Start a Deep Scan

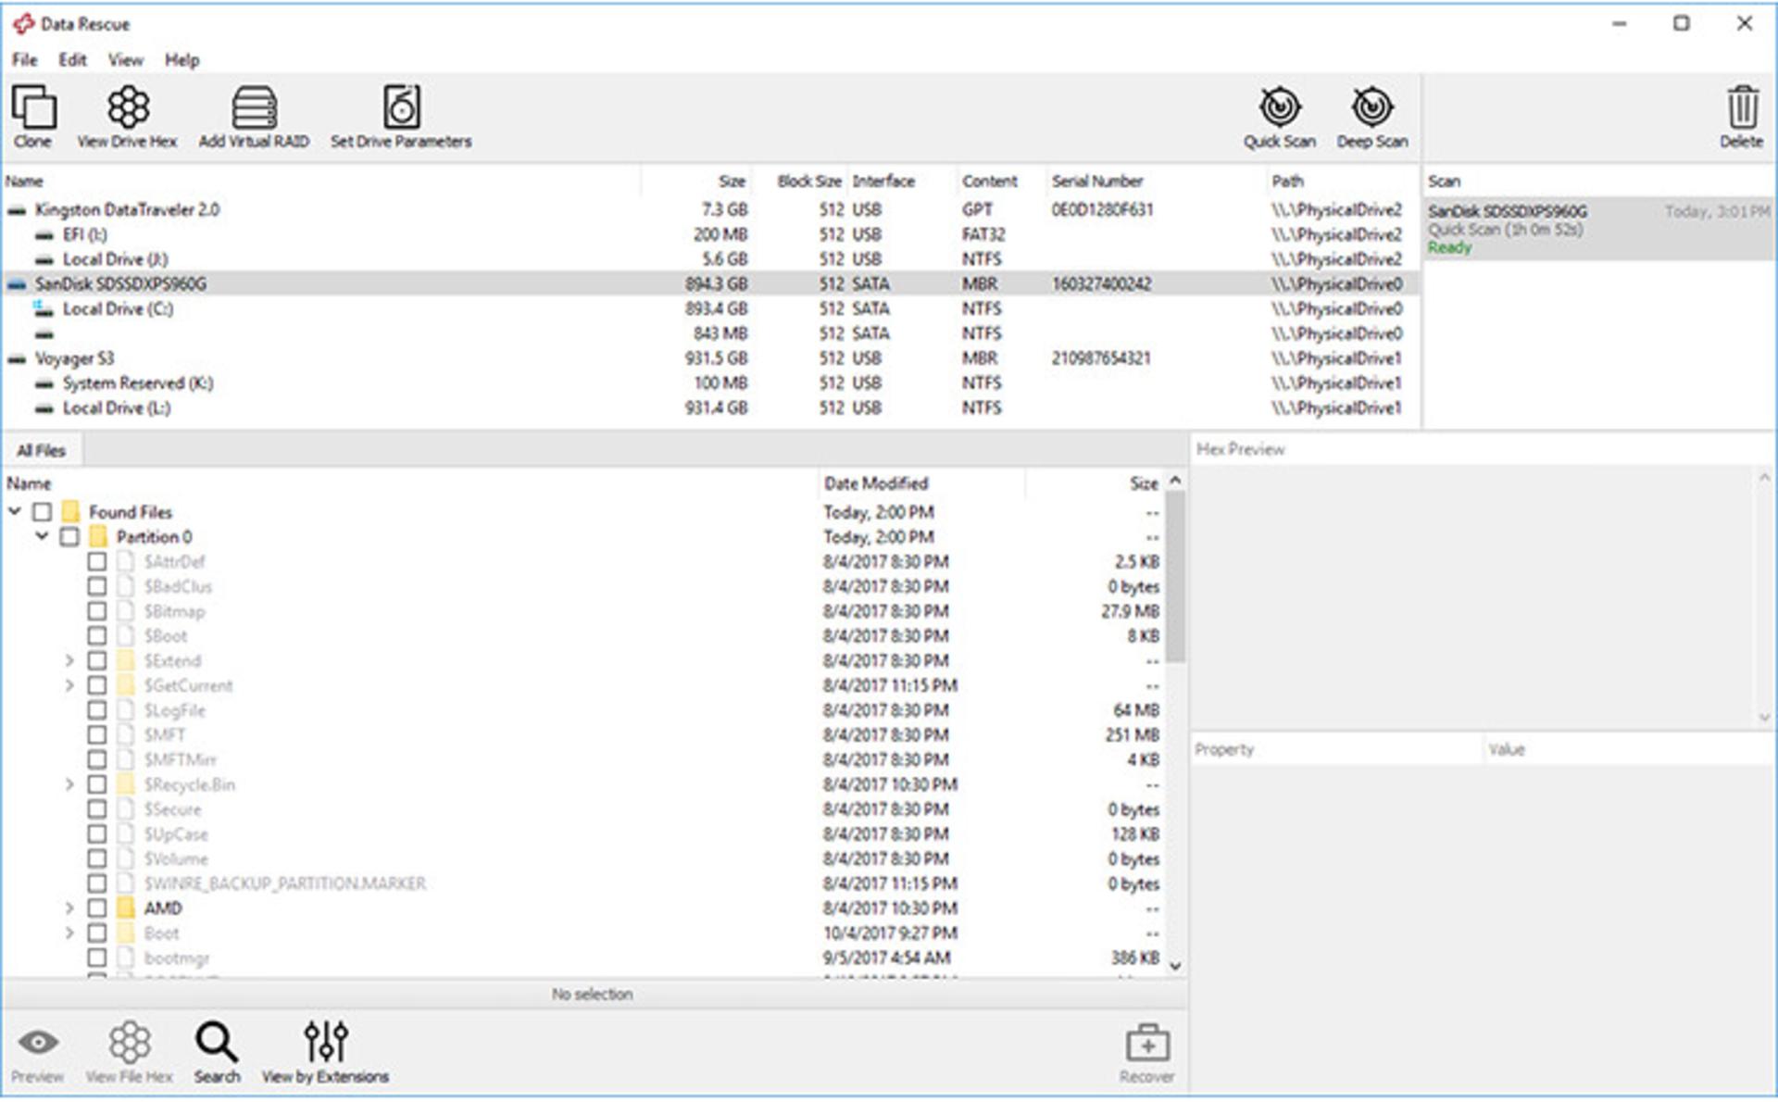point(1372,107)
